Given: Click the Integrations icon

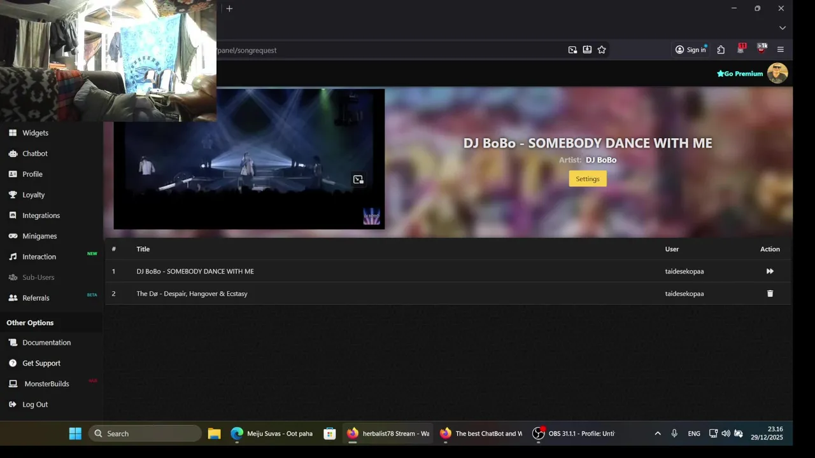Looking at the screenshot, I should 13,216.
